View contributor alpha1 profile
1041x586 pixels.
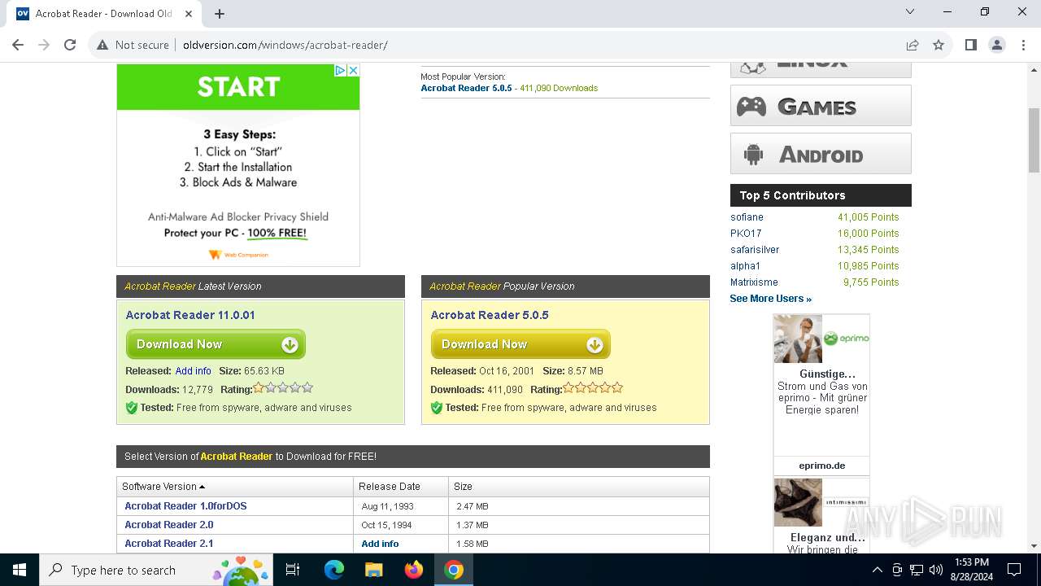coord(745,266)
